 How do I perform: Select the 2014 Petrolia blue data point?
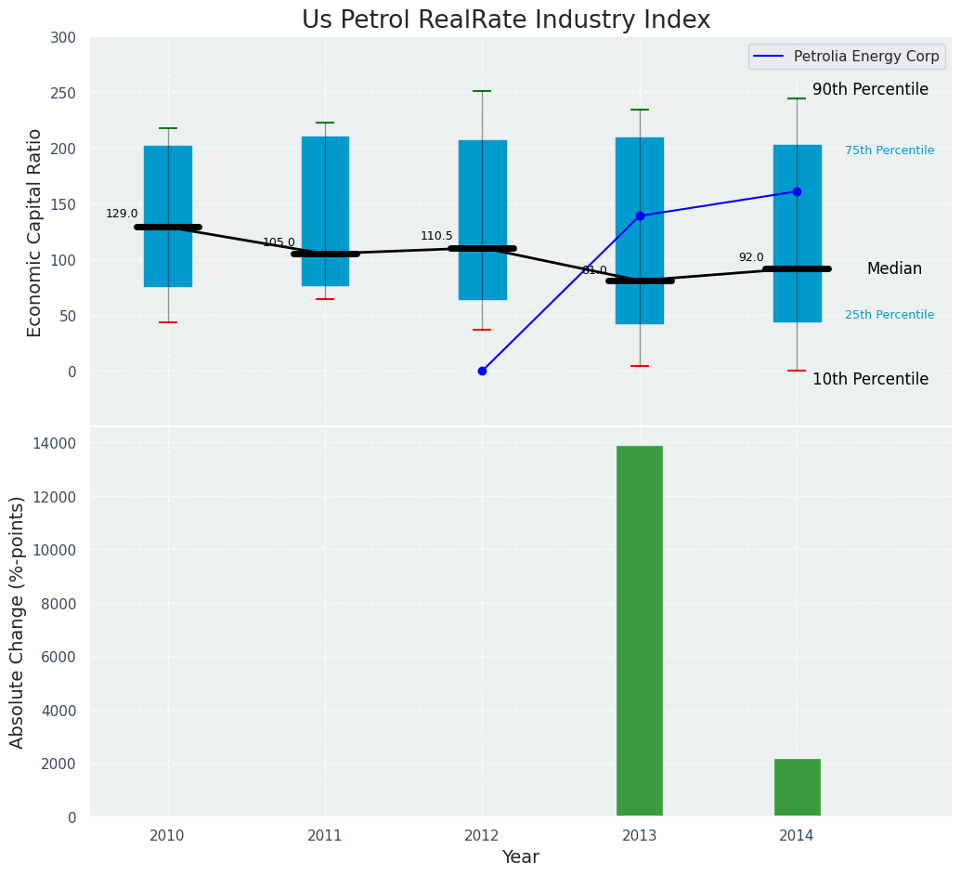pos(797,191)
